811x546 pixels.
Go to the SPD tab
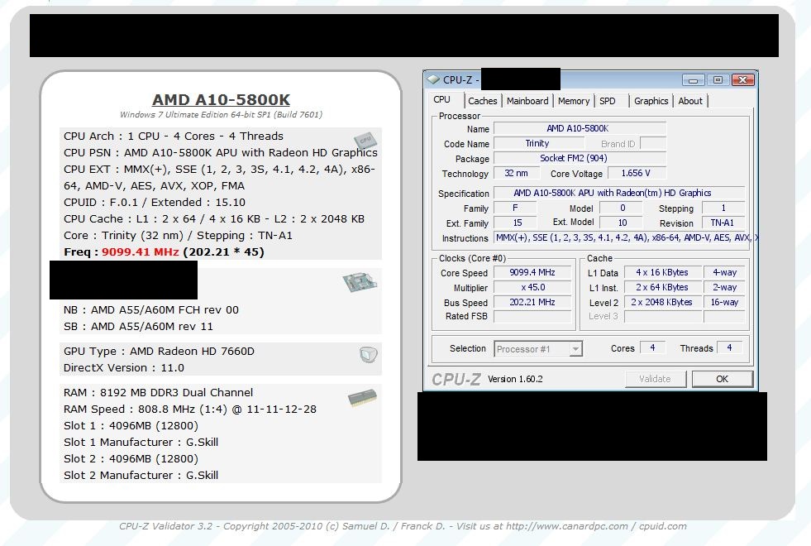608,101
